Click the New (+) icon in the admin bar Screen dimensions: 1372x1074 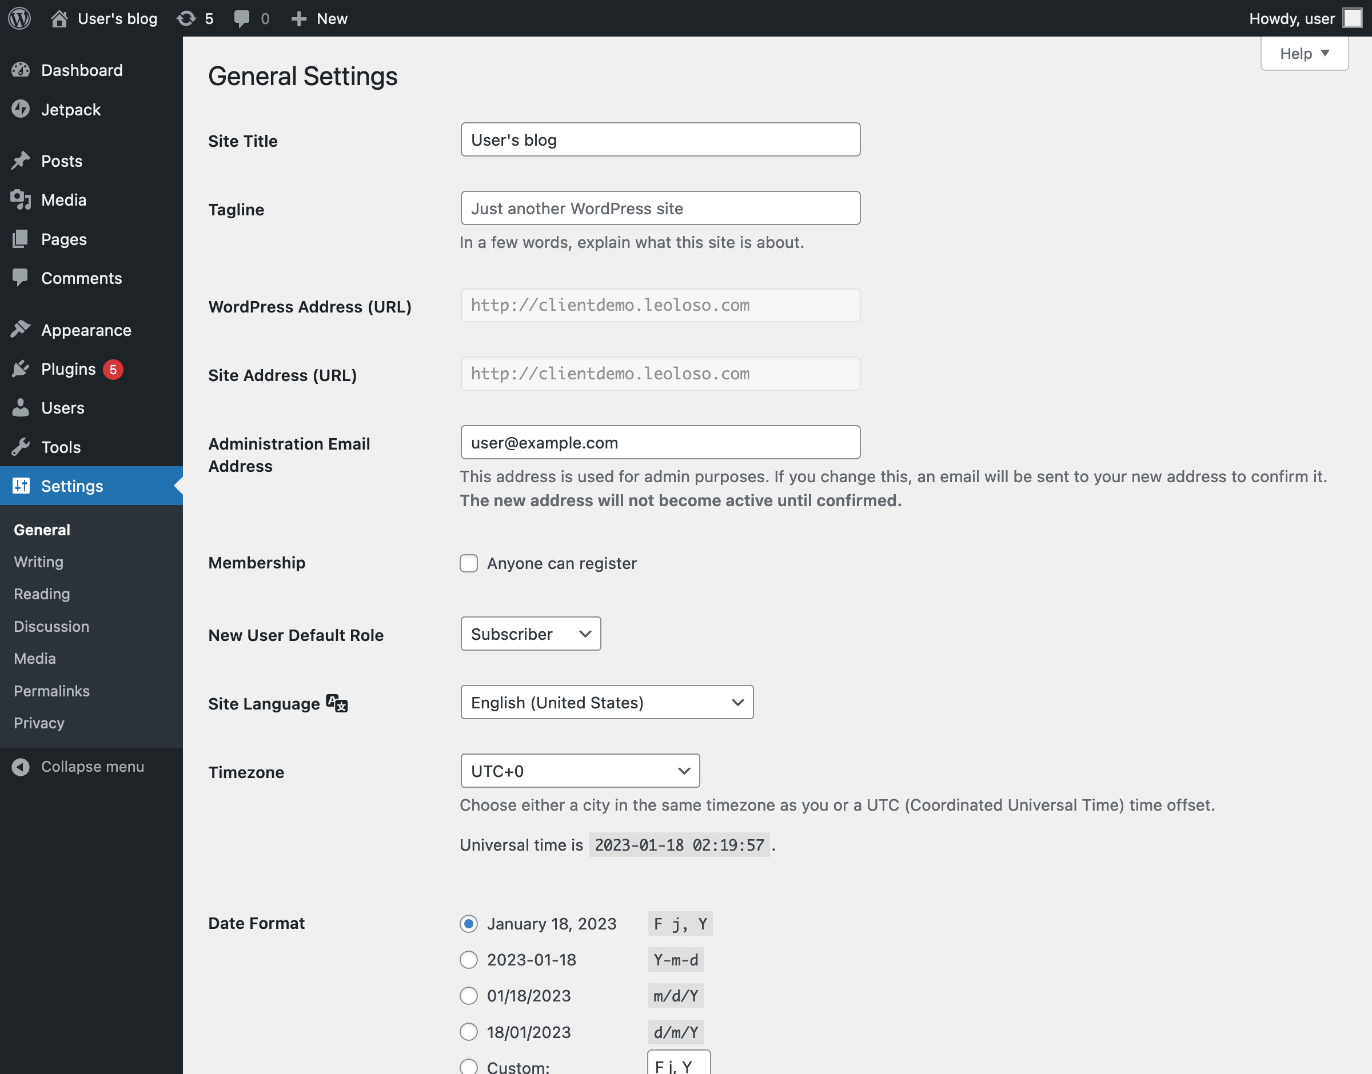pos(299,18)
